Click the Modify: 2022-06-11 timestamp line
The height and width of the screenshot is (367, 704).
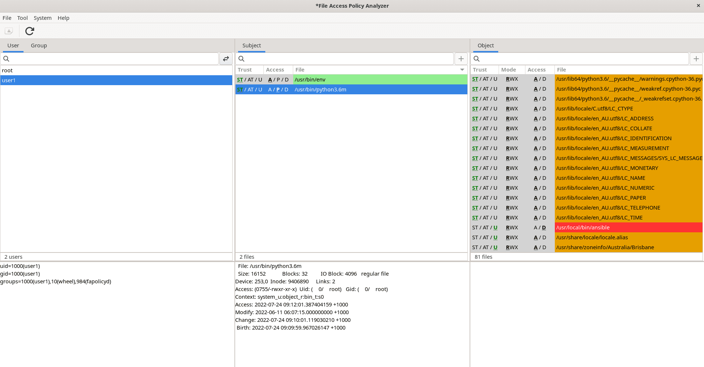click(292, 312)
